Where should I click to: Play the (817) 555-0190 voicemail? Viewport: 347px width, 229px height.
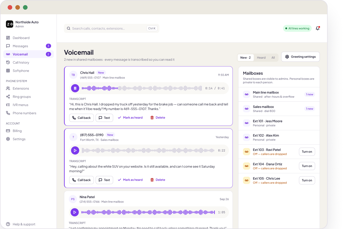pos(75,150)
